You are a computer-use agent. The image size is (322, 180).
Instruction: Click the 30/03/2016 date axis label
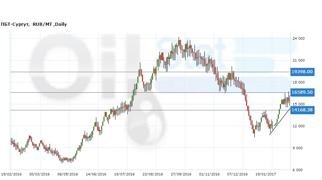tap(39, 174)
